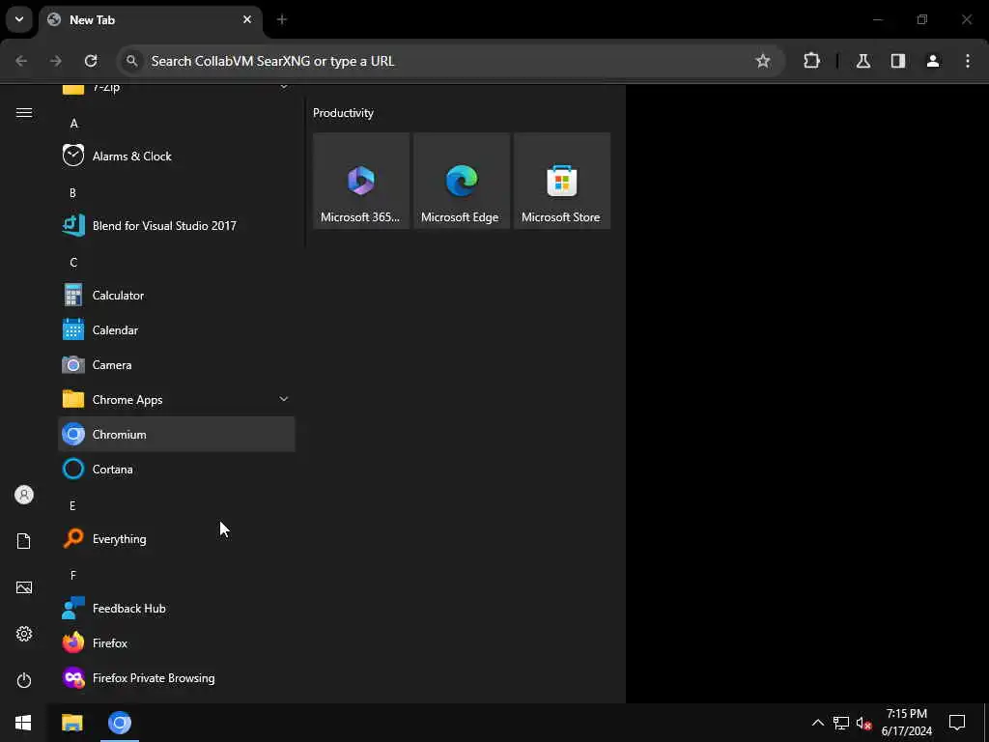Launch Firefox from Start menu

(177, 642)
